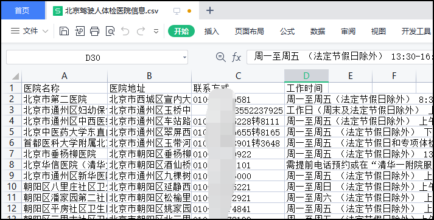This screenshot has height=220, width=434.
Task: Click the zoom magnifier icon near formula bar
Action: (x=220, y=57)
